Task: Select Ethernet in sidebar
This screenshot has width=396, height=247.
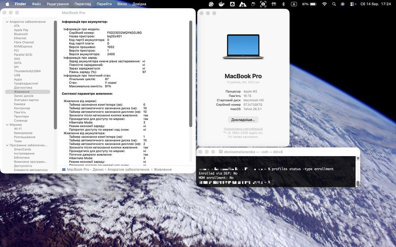Action: click(x=20, y=38)
